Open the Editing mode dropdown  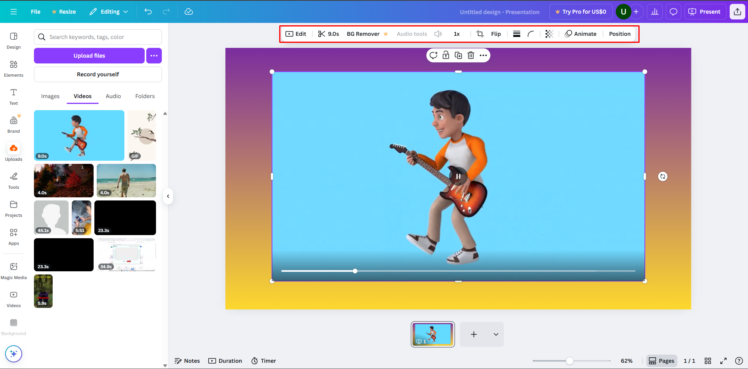pos(109,12)
